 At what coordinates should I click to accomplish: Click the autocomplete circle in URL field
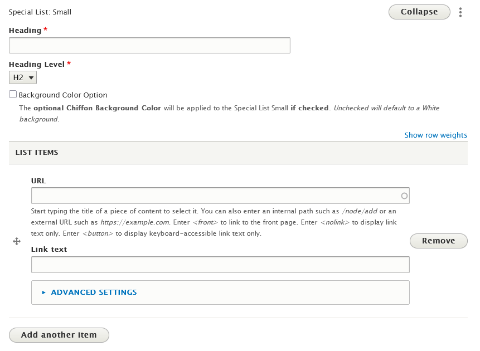point(404,196)
